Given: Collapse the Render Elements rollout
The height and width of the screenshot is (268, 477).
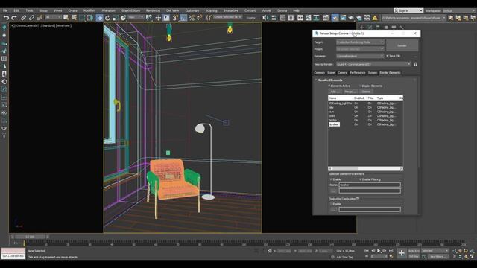Looking at the screenshot, I should pyautogui.click(x=330, y=80).
